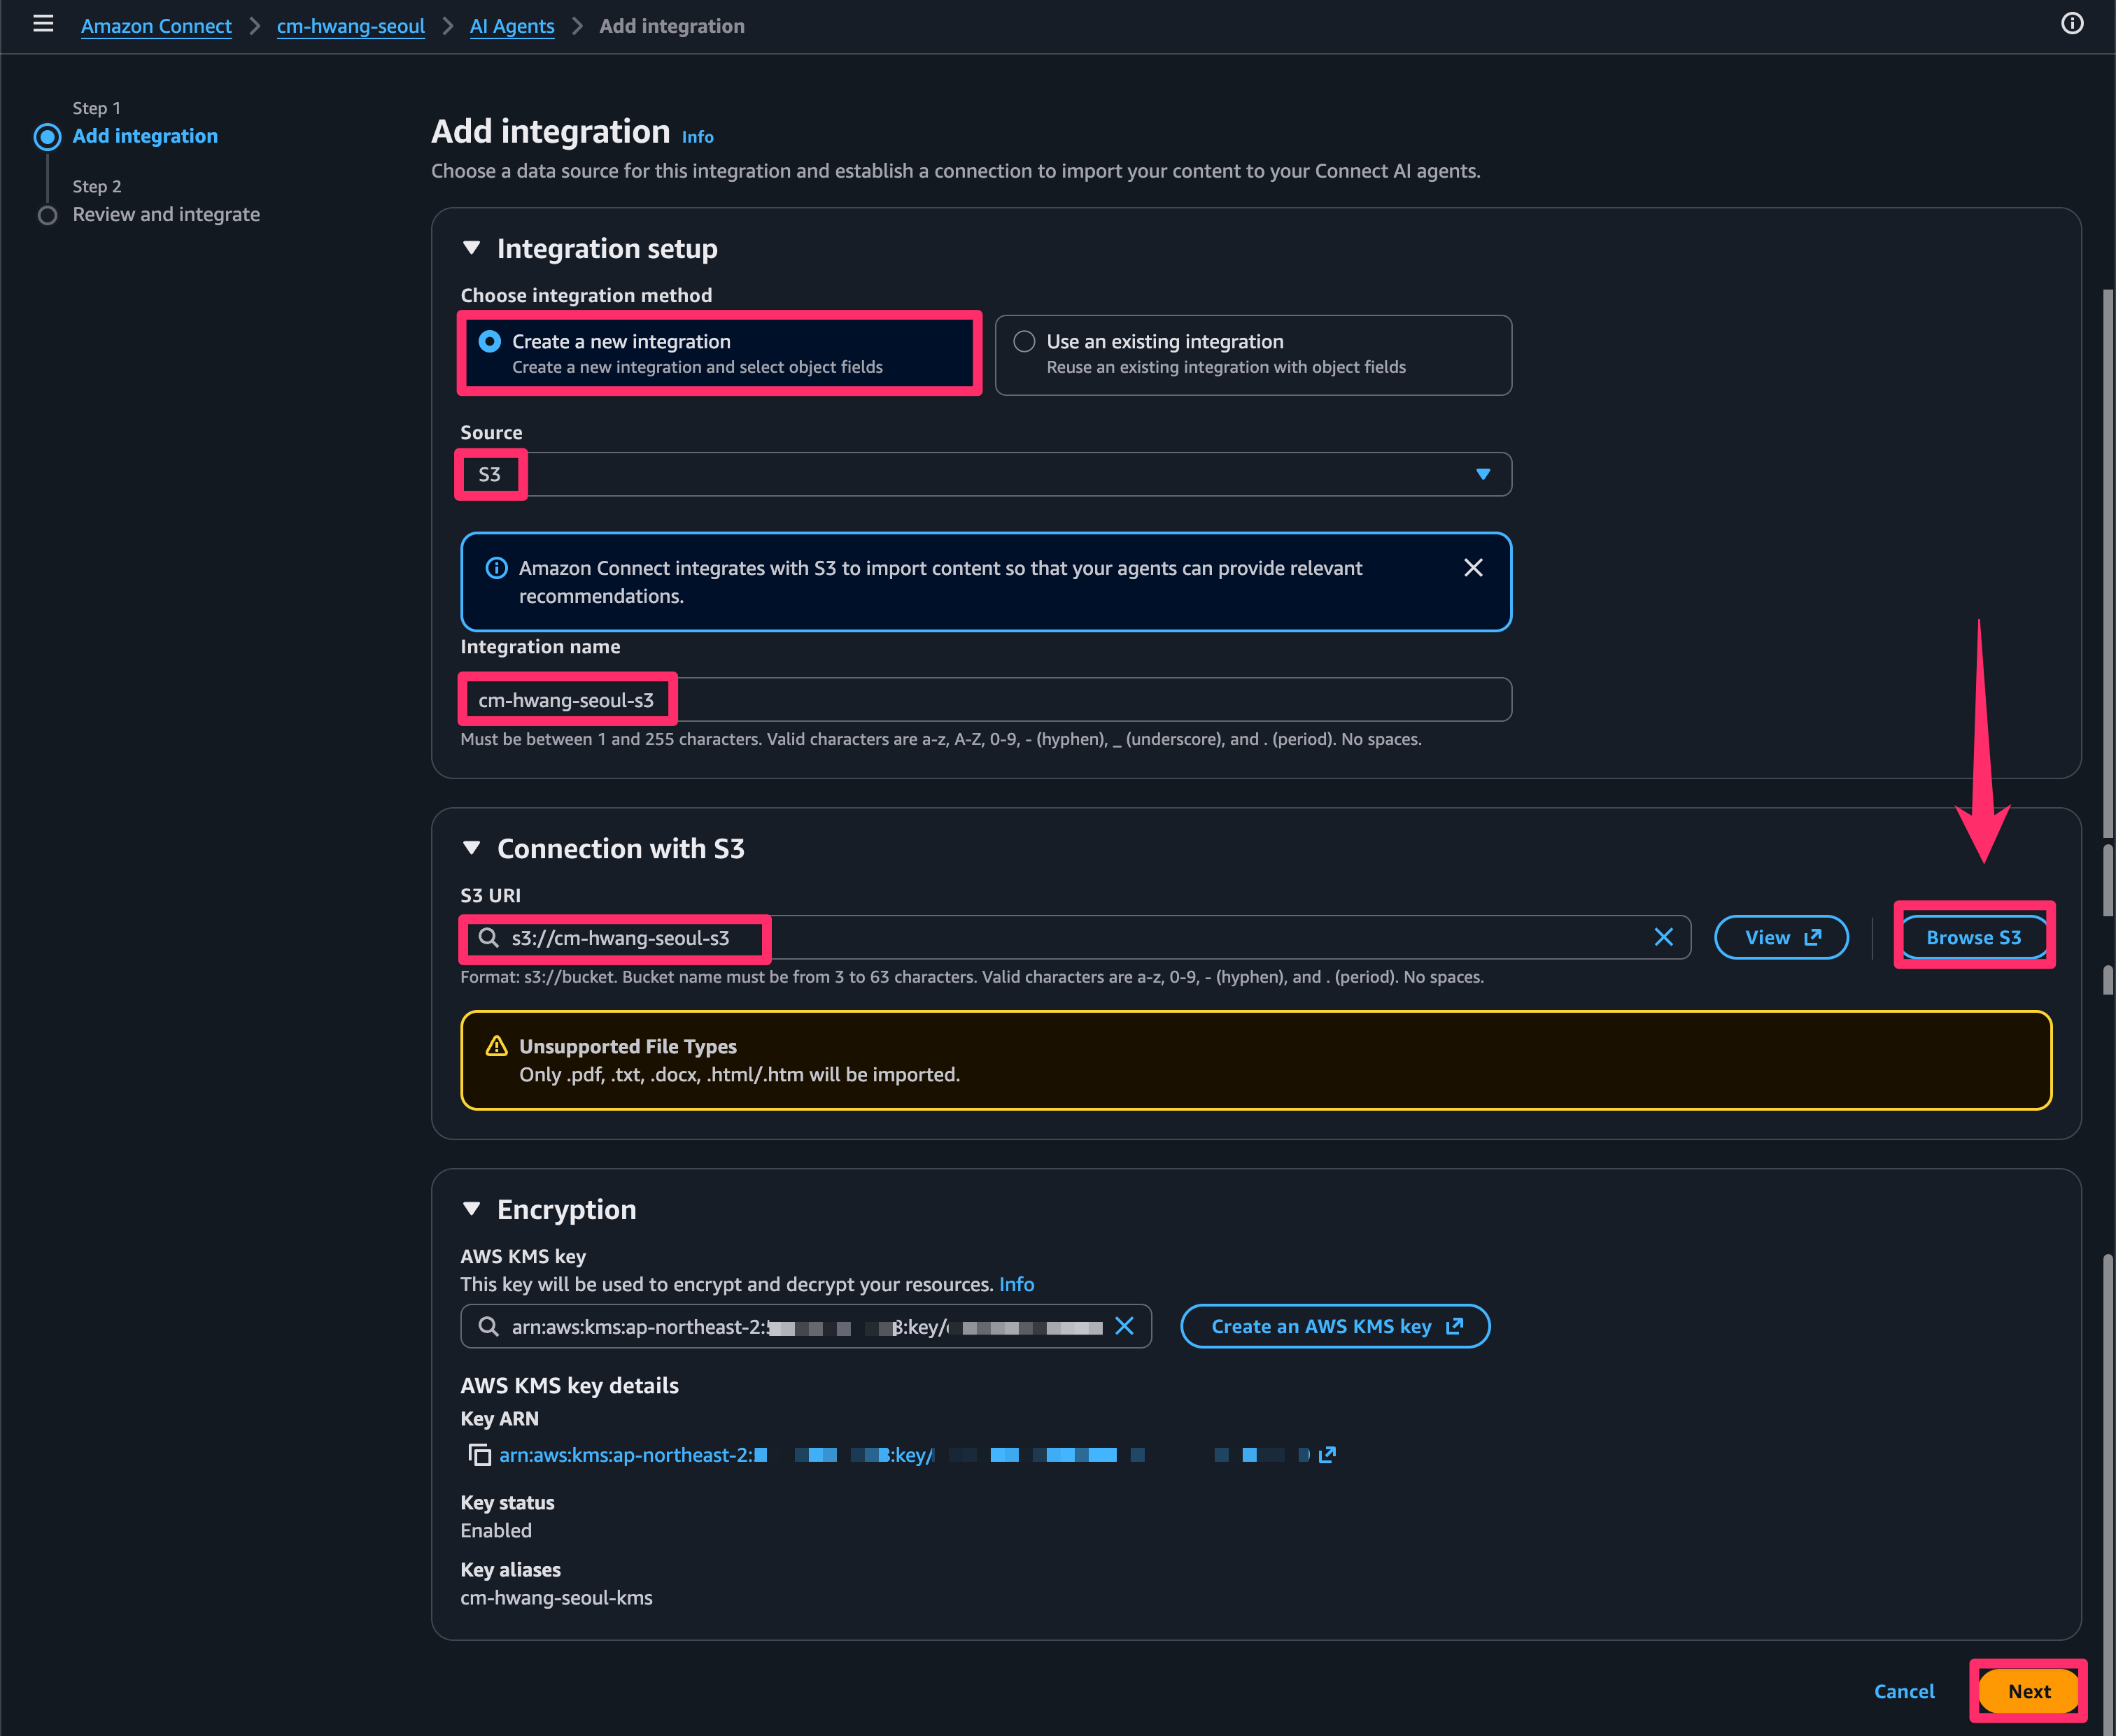Open cm-hwang-seoul breadcrumb link
Screen dimensions: 2116x1736
(x=350, y=26)
